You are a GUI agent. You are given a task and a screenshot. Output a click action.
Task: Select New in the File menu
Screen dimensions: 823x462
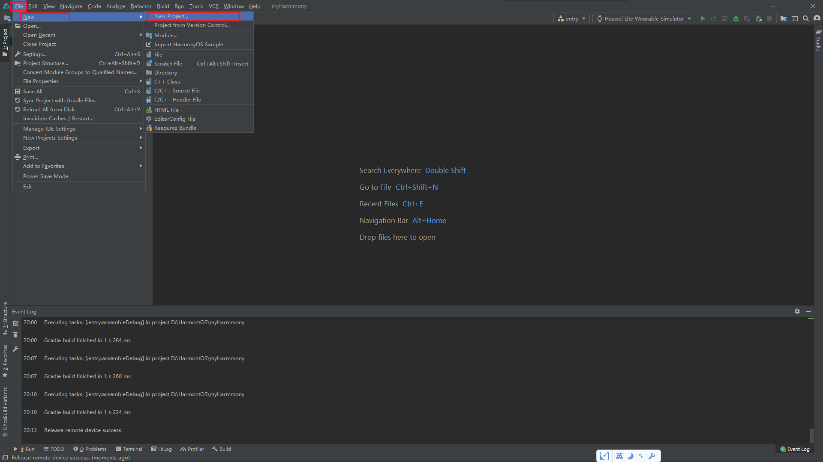point(79,17)
